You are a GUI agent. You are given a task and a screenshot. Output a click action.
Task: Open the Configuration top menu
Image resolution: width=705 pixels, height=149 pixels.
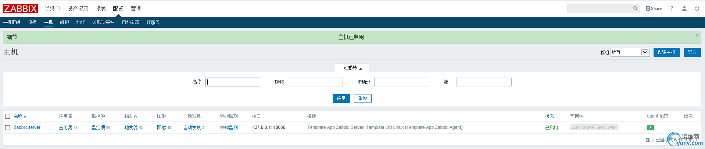tap(118, 8)
